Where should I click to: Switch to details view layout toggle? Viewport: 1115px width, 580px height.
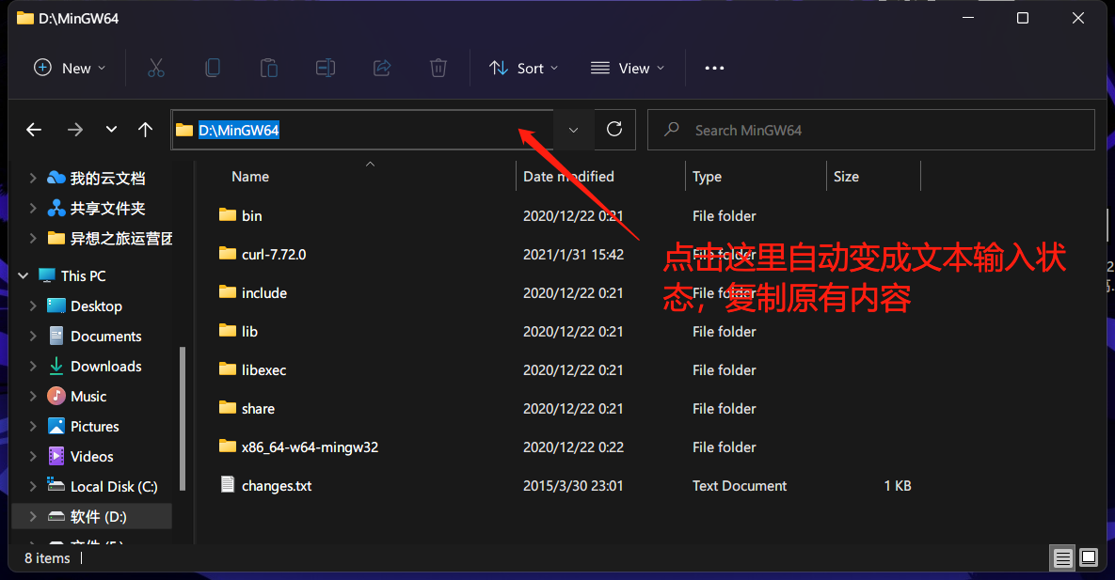1063,558
